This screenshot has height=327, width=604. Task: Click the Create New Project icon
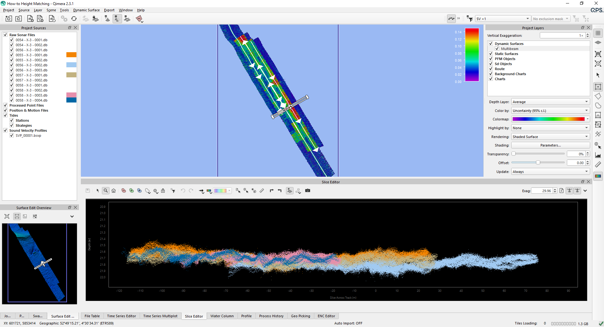[x=8, y=19]
